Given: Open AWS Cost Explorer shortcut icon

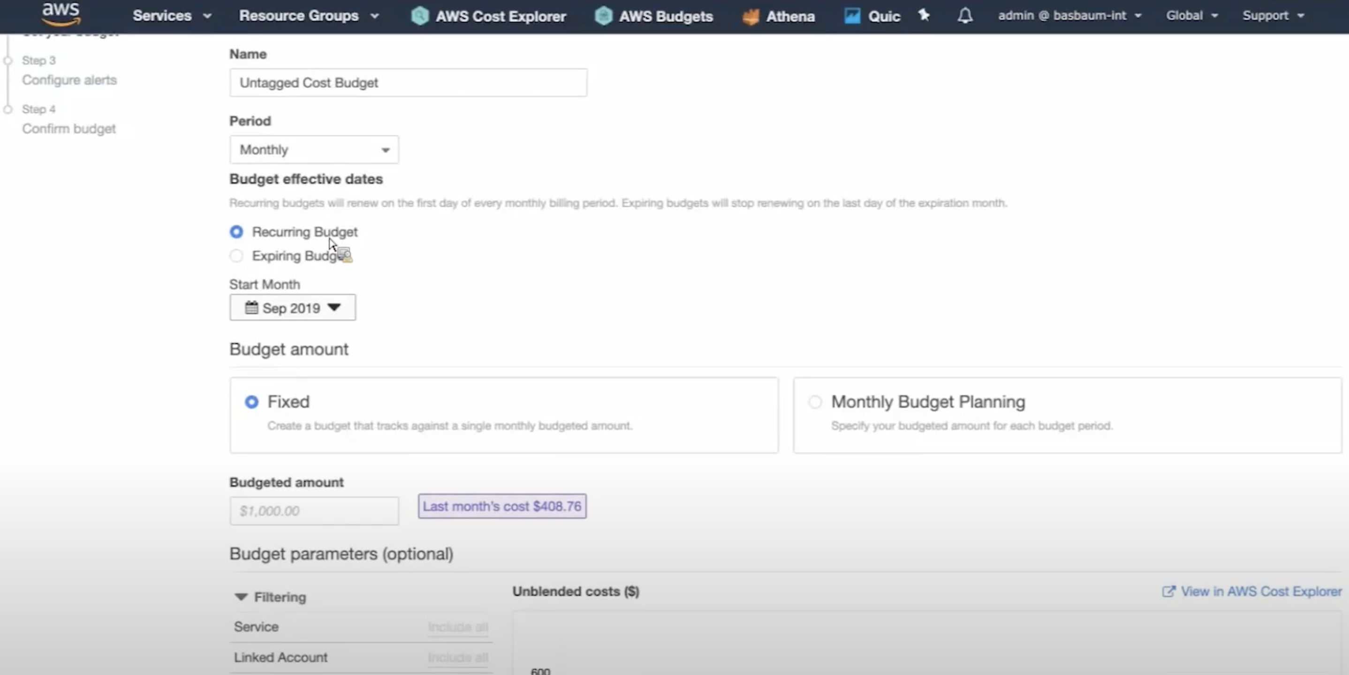Looking at the screenshot, I should click(419, 15).
